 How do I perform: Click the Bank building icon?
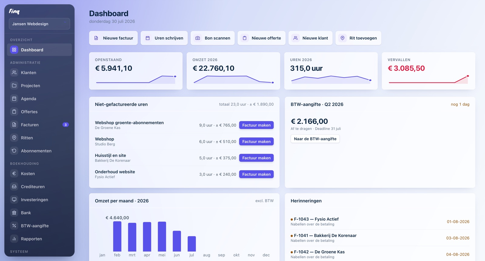click(14, 213)
